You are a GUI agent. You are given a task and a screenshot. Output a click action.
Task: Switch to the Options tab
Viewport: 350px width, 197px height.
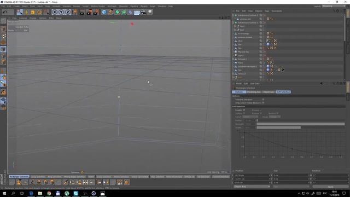pyautogui.click(x=239, y=92)
